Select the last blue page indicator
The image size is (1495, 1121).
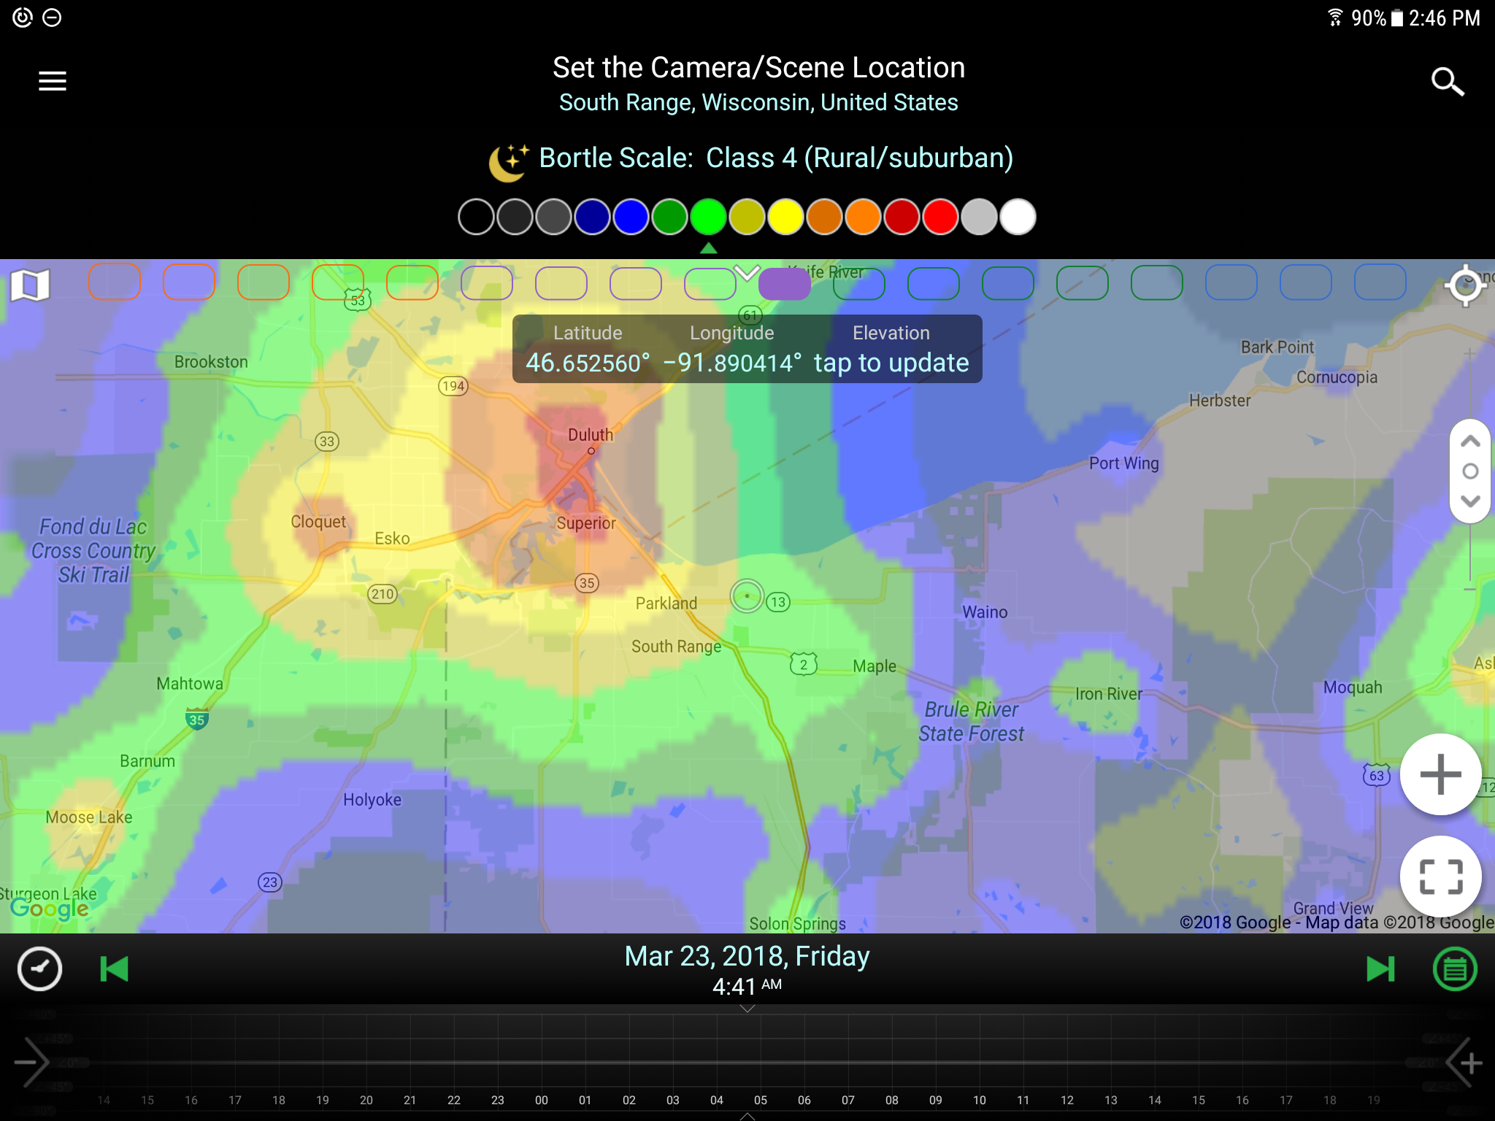click(x=1380, y=283)
